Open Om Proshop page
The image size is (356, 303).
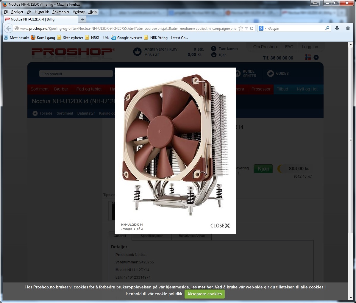point(265,47)
